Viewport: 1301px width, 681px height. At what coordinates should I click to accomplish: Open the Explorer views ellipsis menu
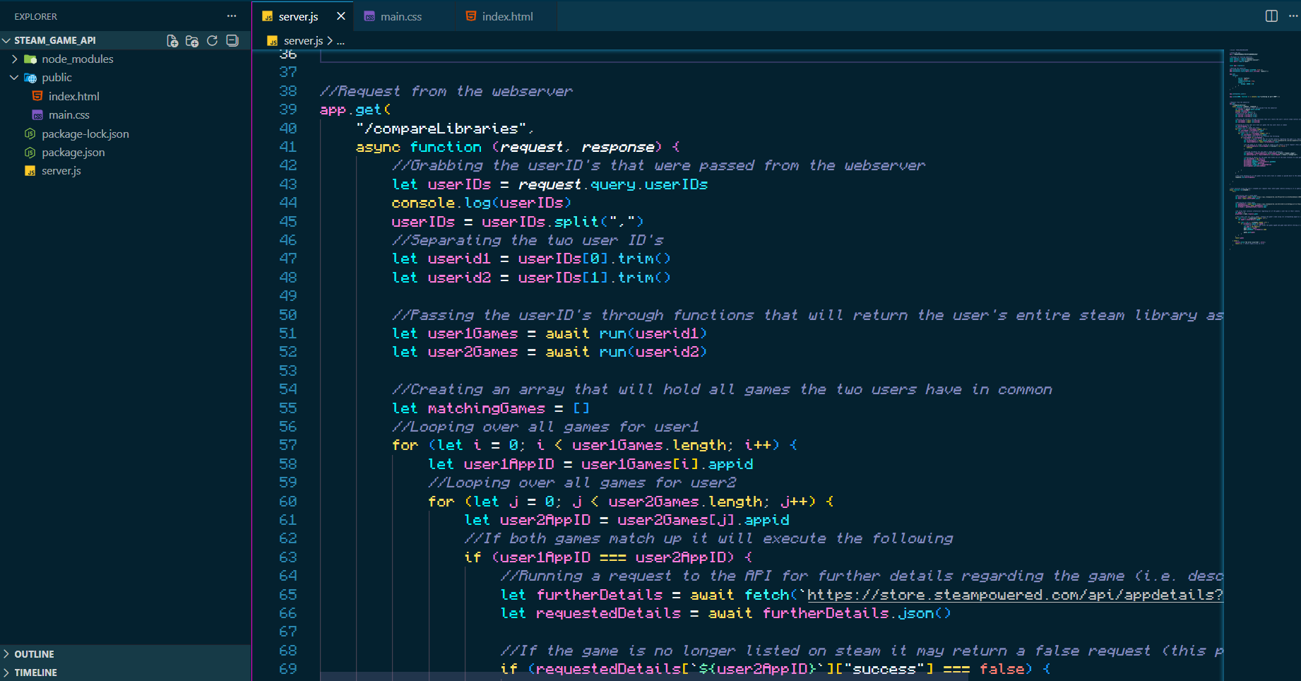pyautogui.click(x=231, y=16)
